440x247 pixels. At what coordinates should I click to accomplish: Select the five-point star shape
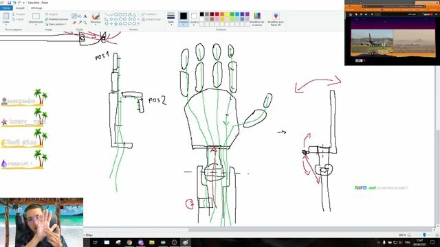point(115,24)
